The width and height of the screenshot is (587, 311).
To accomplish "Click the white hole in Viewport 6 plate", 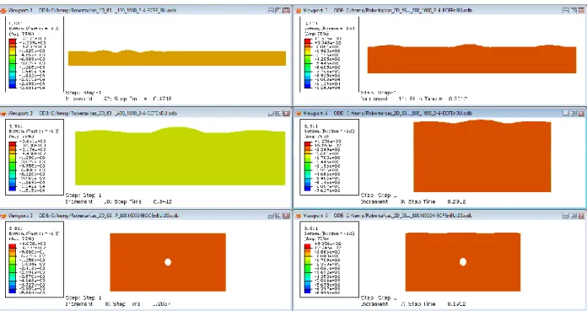I will point(463,262).
